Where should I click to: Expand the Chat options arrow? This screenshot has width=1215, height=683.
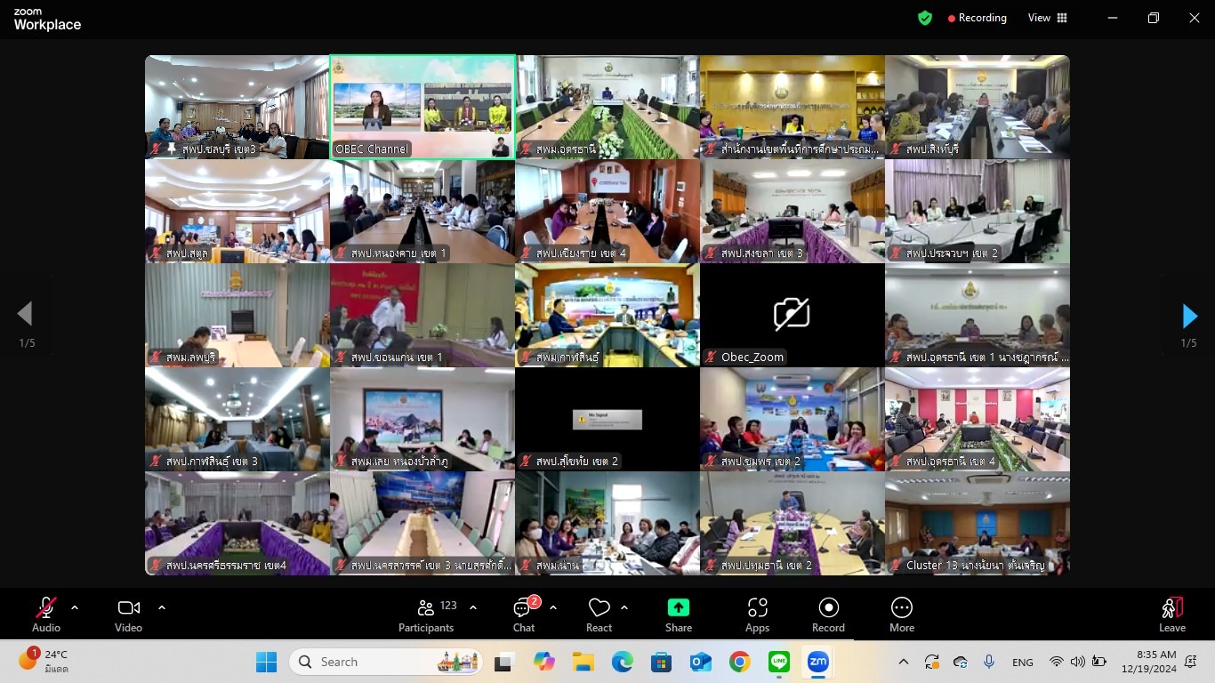pyautogui.click(x=553, y=608)
